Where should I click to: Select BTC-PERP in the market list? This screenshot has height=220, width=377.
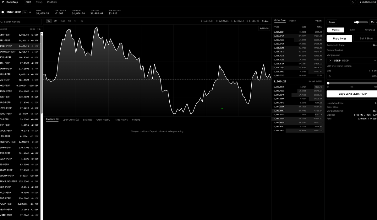(20, 40)
